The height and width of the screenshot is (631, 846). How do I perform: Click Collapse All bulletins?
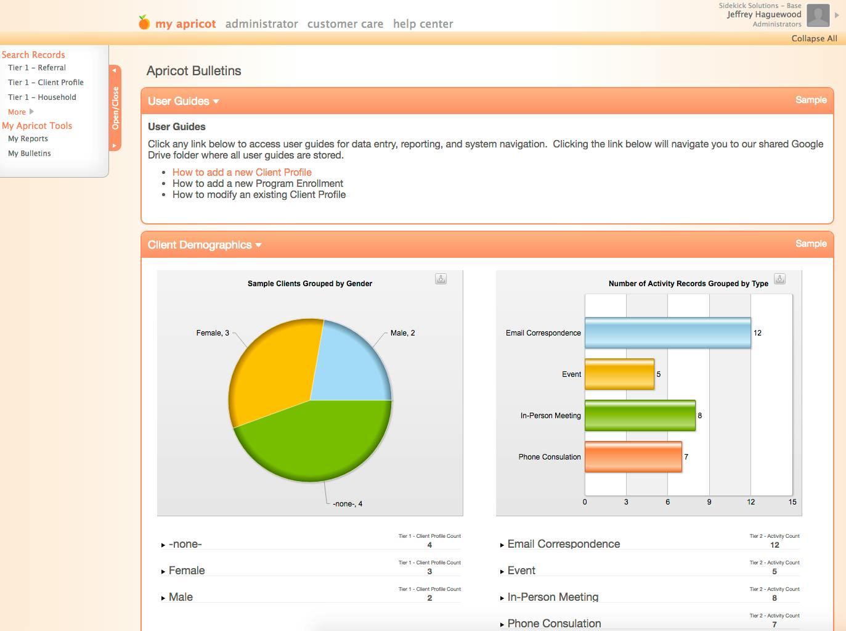click(x=814, y=38)
